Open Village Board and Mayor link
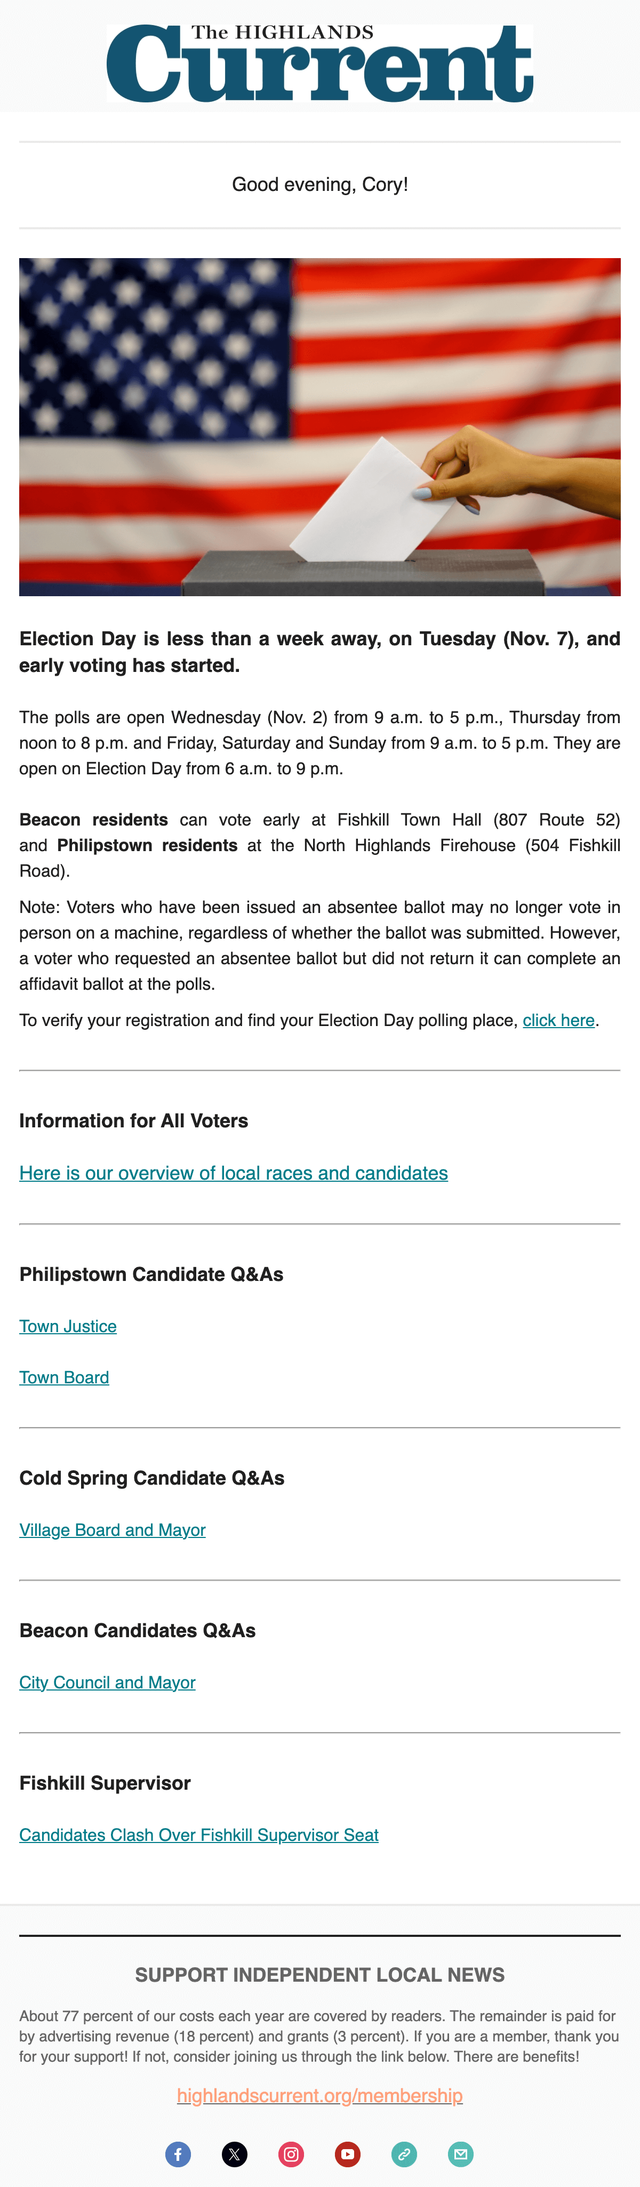Screen dimensions: 640x2187 coord(112,1530)
